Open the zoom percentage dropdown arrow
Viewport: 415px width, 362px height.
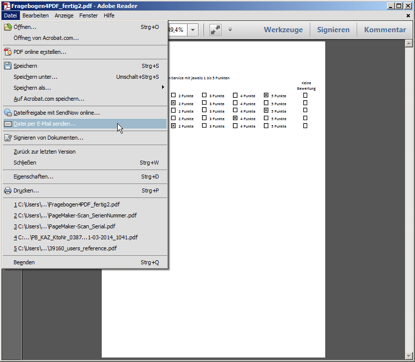(x=193, y=30)
